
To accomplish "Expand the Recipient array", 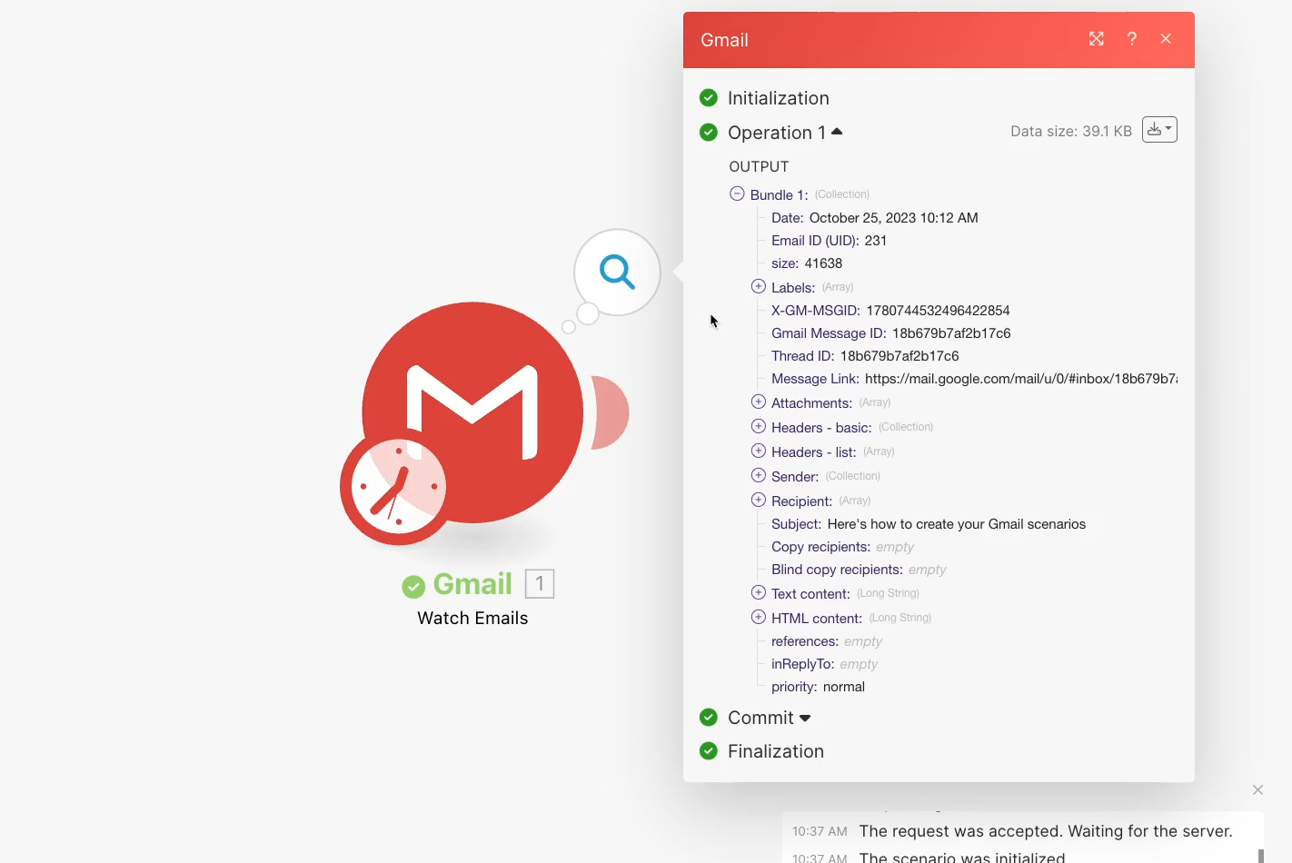I will coord(759,500).
